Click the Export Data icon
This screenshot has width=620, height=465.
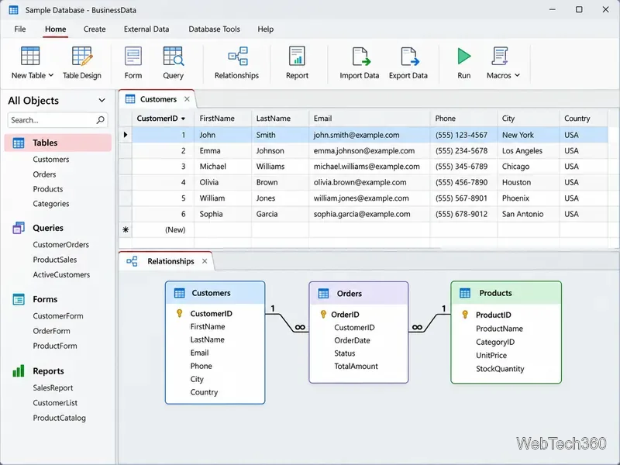tap(410, 56)
